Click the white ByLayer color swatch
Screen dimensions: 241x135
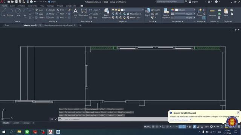[x=177, y=10]
